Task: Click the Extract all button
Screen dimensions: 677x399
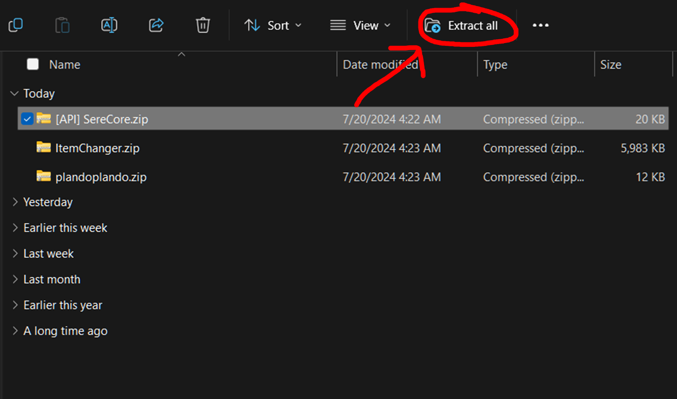Action: pos(461,26)
